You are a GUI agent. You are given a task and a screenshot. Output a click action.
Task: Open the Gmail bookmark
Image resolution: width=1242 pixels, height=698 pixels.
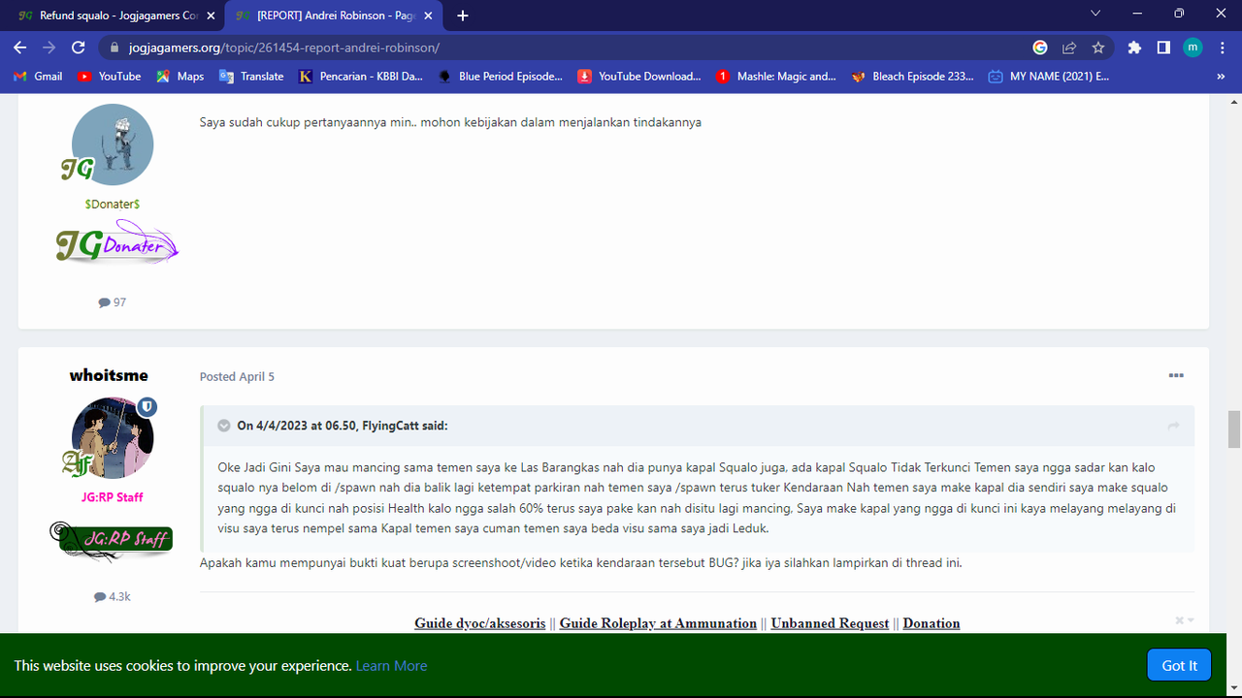38,77
